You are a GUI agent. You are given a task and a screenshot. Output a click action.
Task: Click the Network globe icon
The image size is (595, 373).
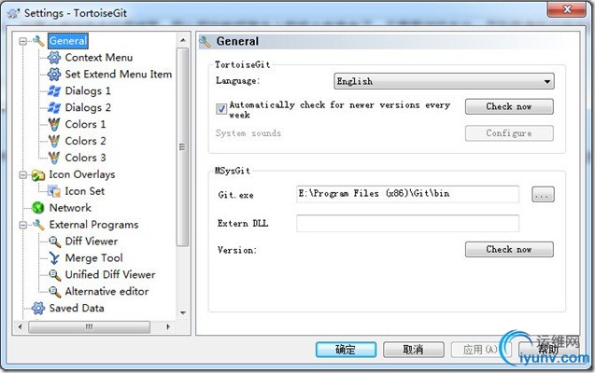[38, 208]
